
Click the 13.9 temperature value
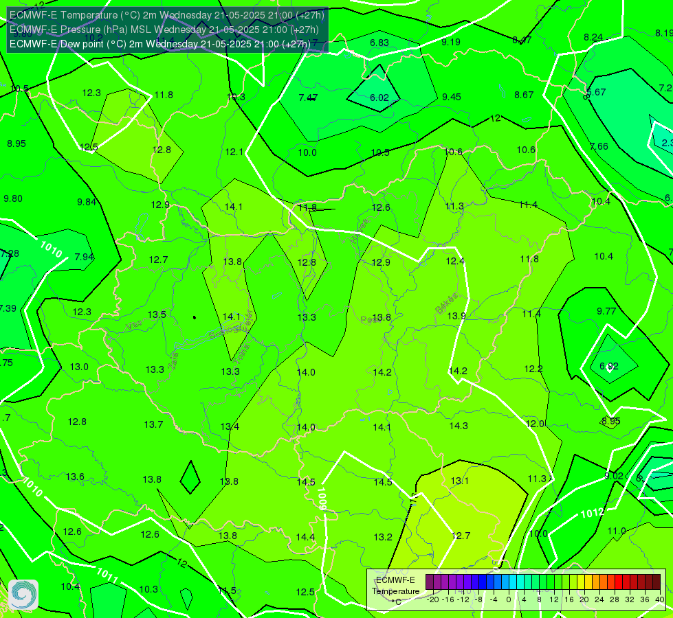point(456,316)
